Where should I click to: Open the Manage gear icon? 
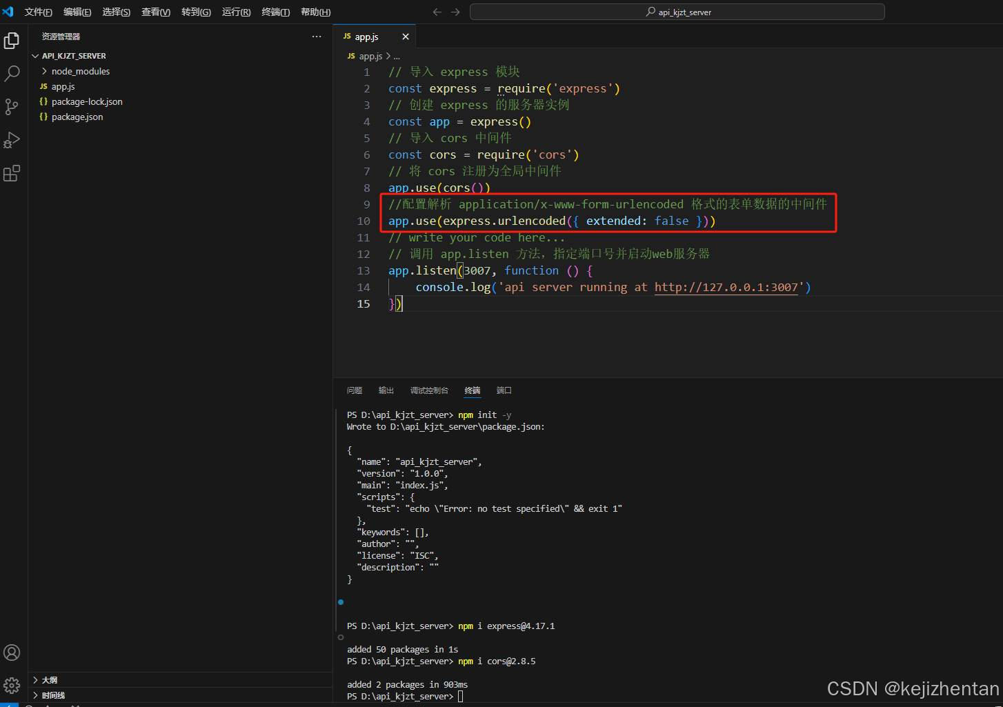pos(12,685)
